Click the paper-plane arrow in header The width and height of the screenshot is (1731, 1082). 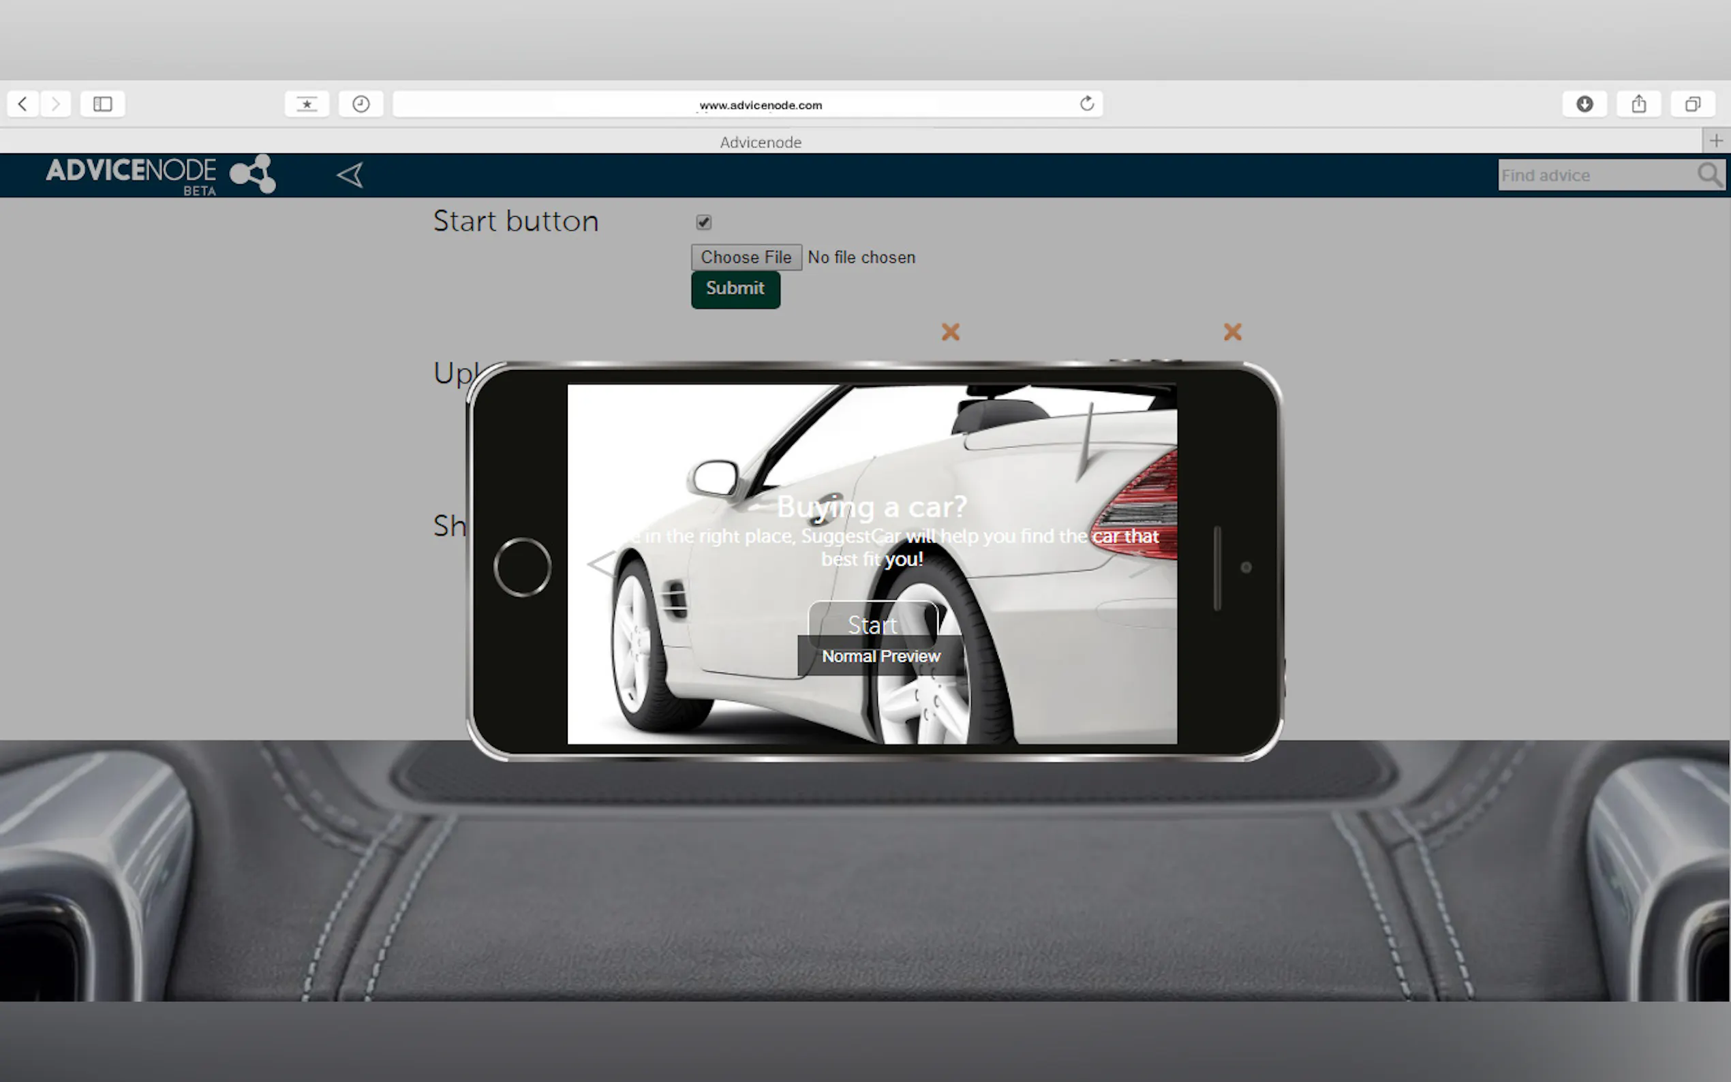[350, 174]
